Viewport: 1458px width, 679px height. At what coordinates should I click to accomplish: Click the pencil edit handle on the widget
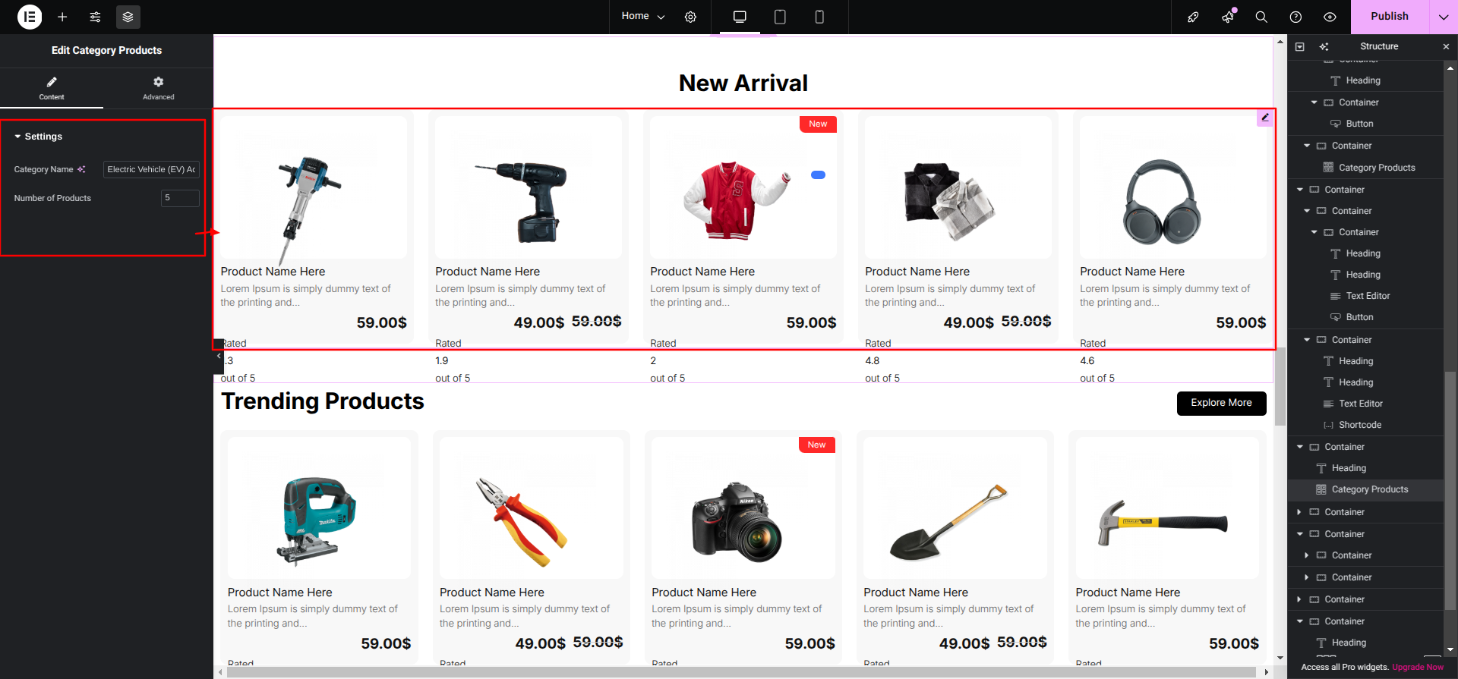pos(1265,118)
